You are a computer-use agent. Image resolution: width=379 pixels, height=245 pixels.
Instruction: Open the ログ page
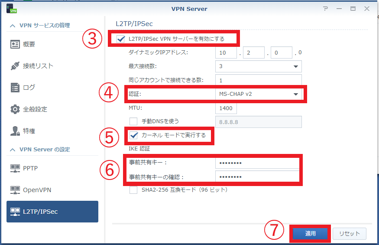click(52, 88)
